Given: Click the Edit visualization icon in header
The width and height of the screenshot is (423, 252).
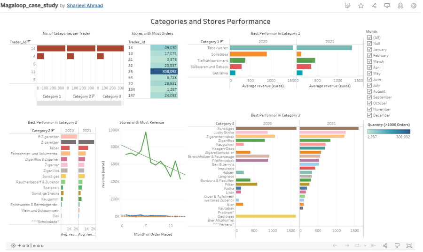Looking at the screenshot, I should tap(347, 6).
